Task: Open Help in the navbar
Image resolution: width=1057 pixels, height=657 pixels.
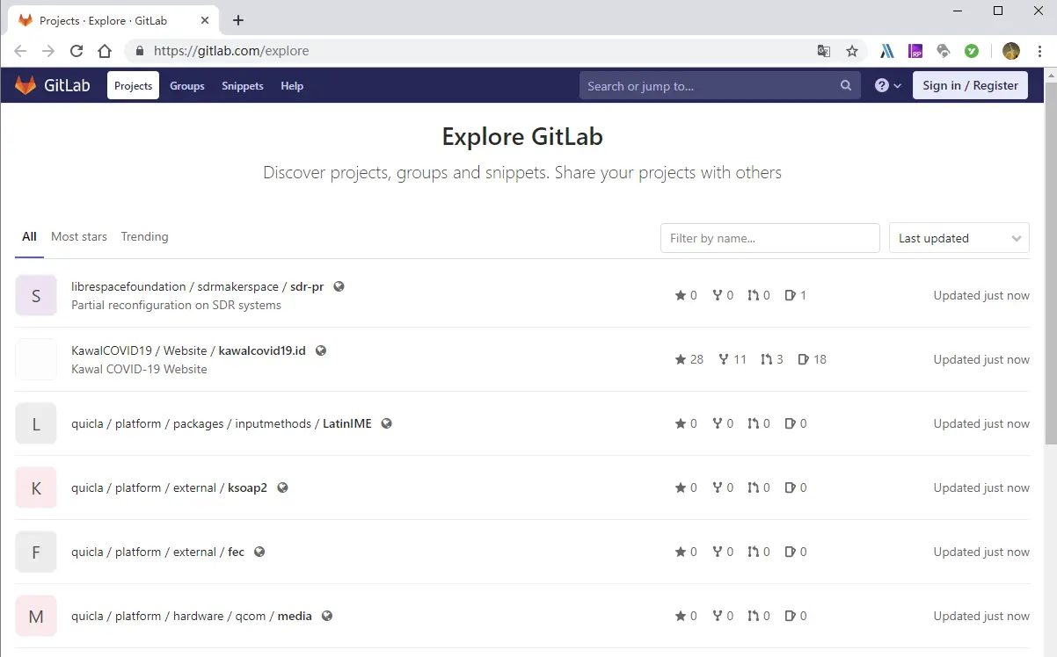Action: (292, 85)
